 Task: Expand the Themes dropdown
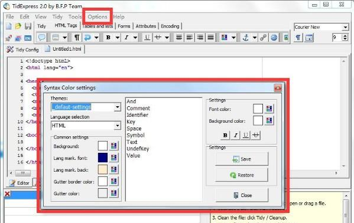tap(118, 107)
